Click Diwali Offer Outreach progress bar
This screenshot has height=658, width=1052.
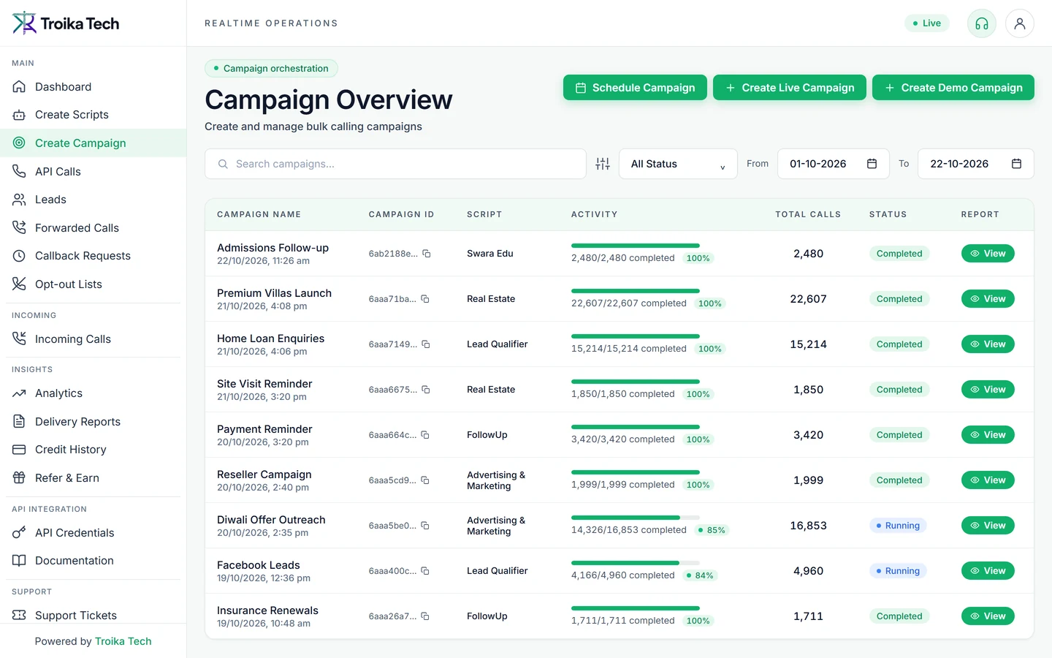[636, 518]
